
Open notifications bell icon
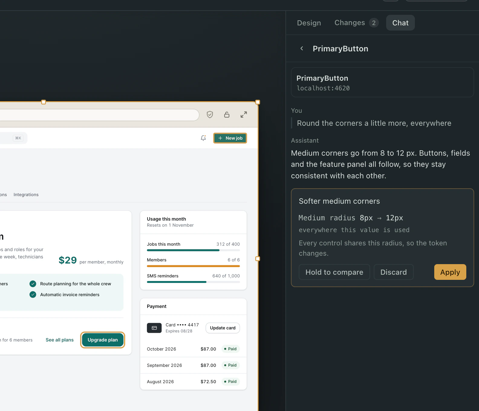pyautogui.click(x=204, y=138)
